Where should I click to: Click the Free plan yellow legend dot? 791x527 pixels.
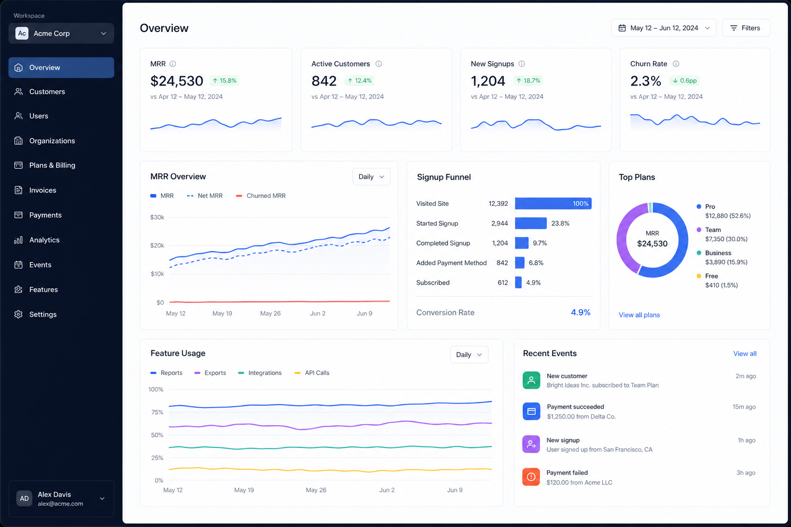click(699, 276)
